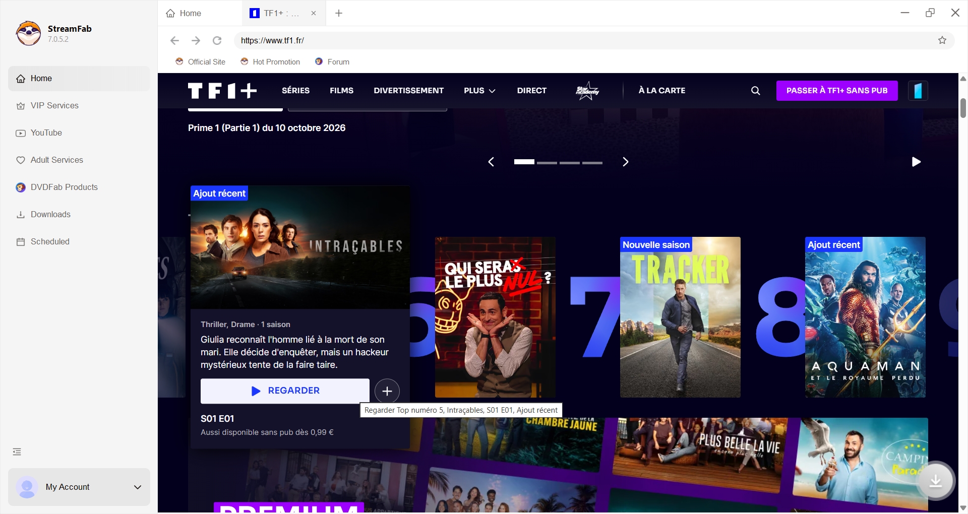Screen dimensions: 968x514
Task: Open the DIRECT live menu
Action: 531,91
